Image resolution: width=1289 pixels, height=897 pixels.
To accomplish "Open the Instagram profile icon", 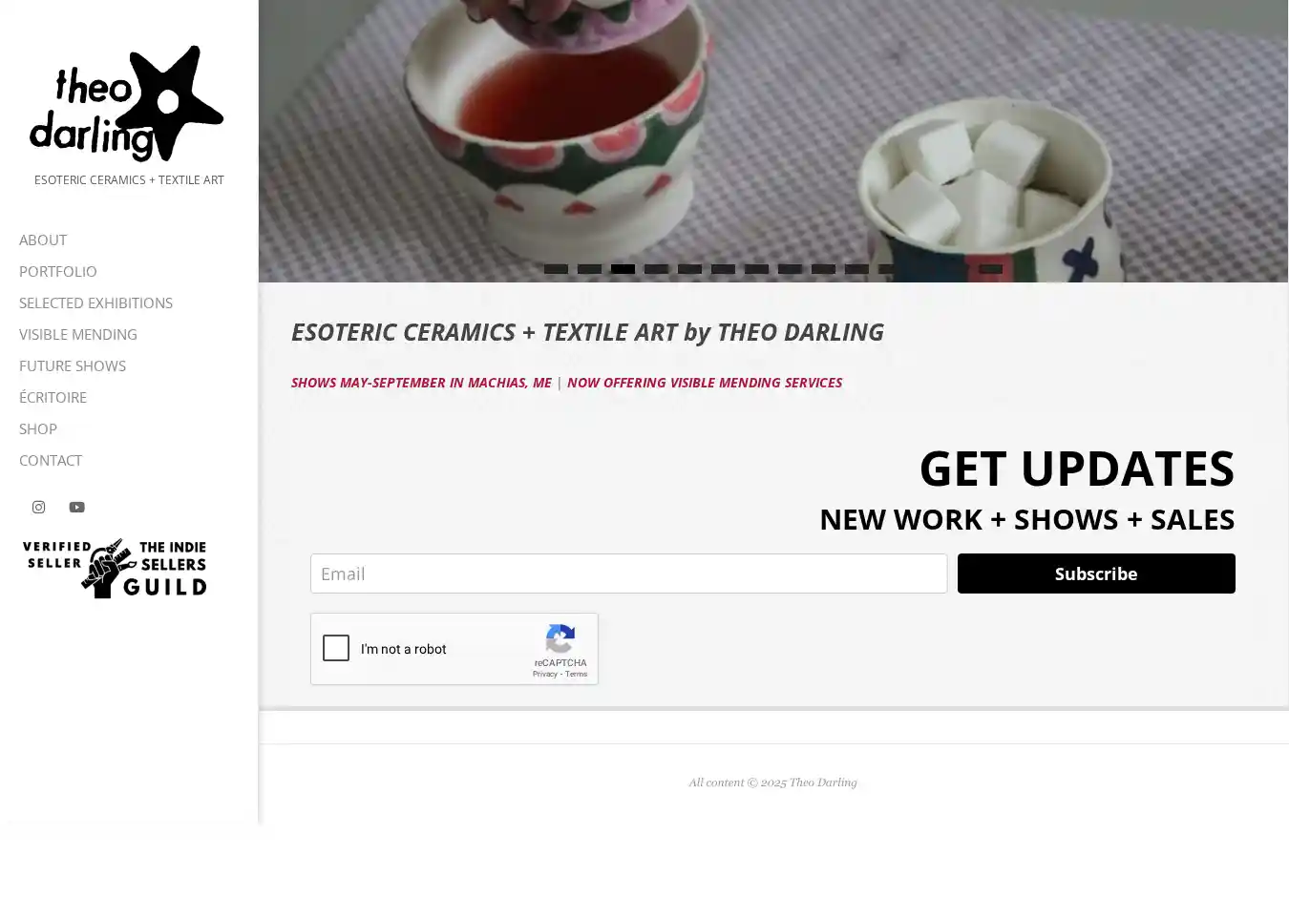I will 38,507.
